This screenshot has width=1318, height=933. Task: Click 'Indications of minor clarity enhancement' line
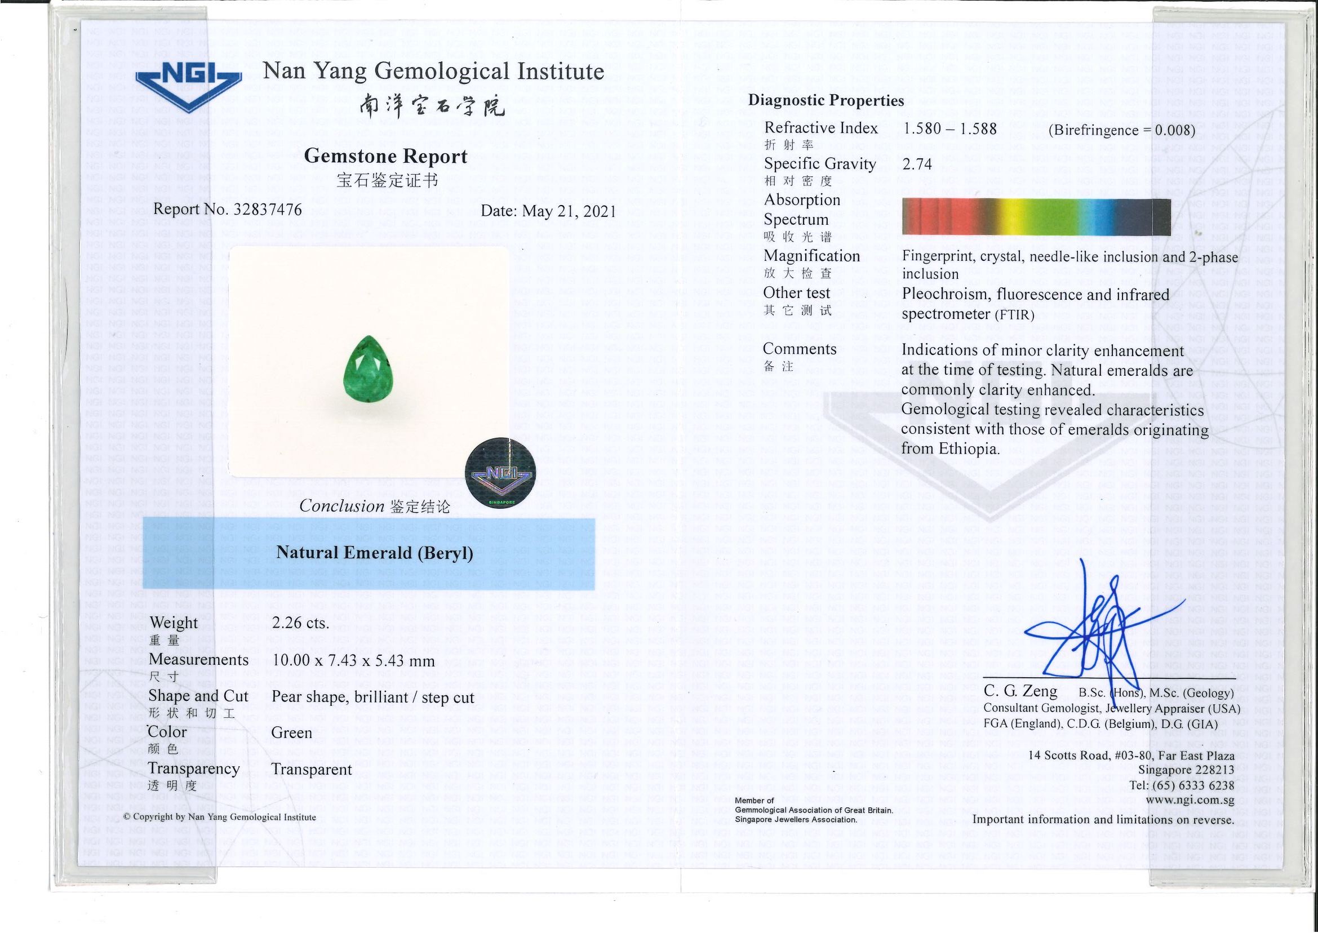point(1042,351)
